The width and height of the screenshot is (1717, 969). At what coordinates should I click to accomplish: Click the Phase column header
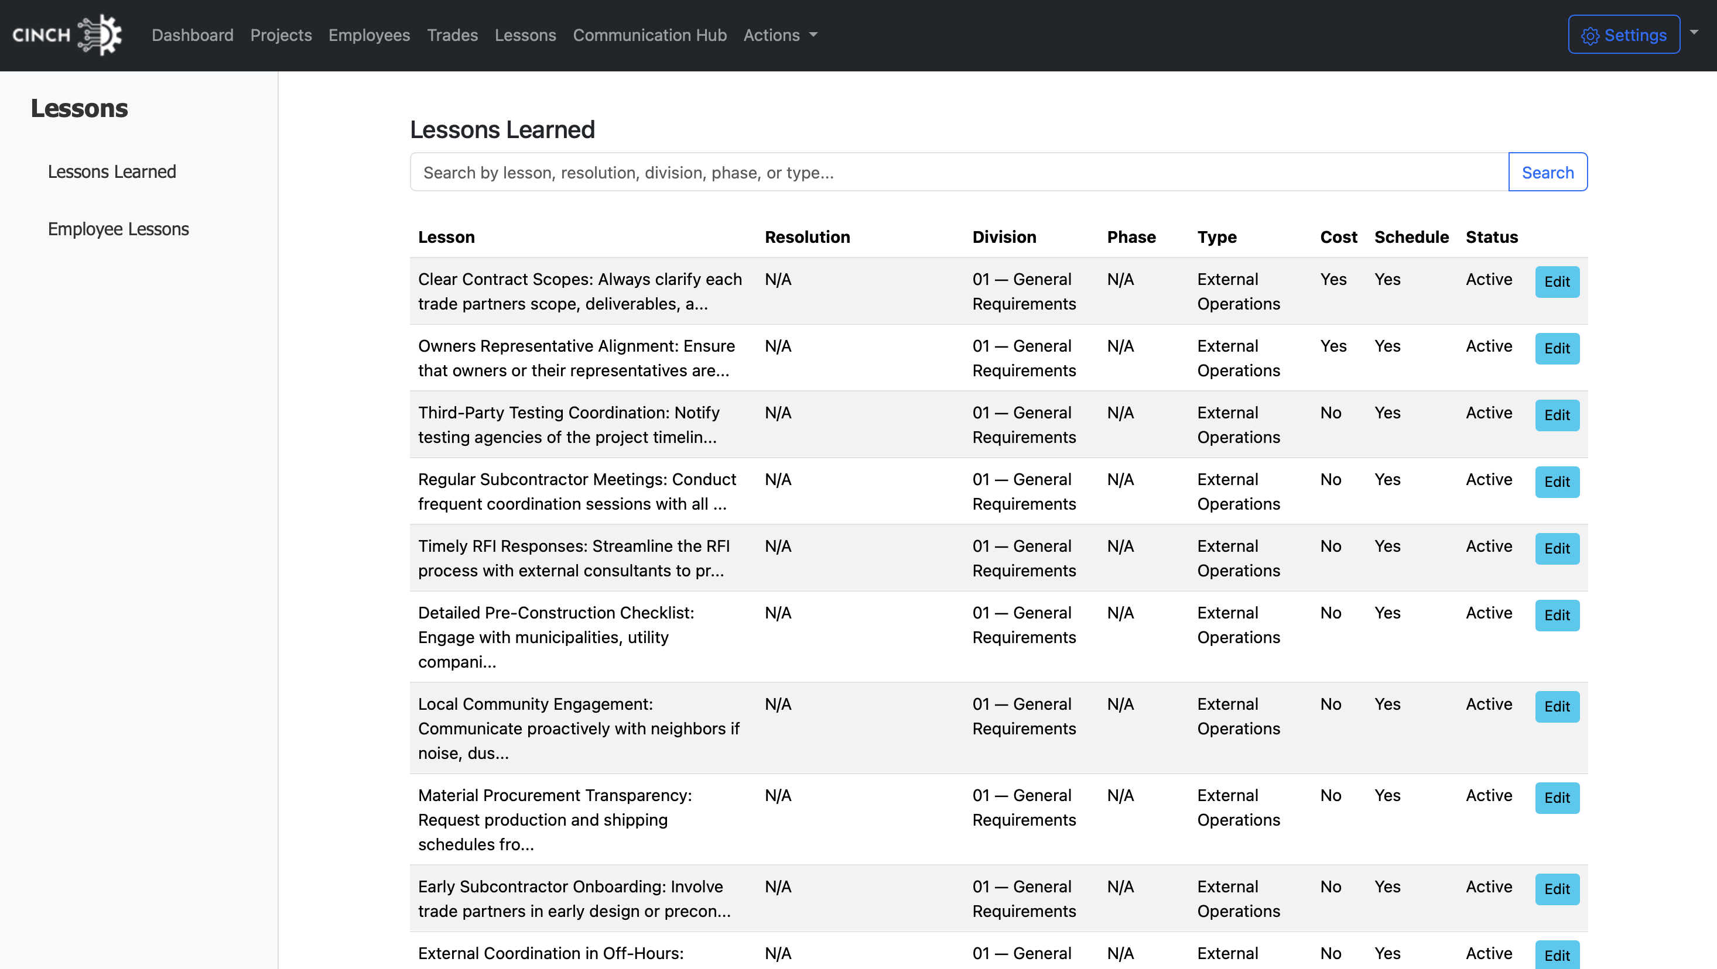tap(1132, 237)
